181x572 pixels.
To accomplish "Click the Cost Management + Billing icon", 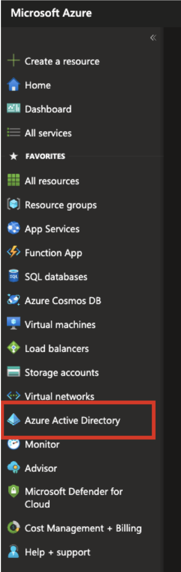I will [13, 528].
